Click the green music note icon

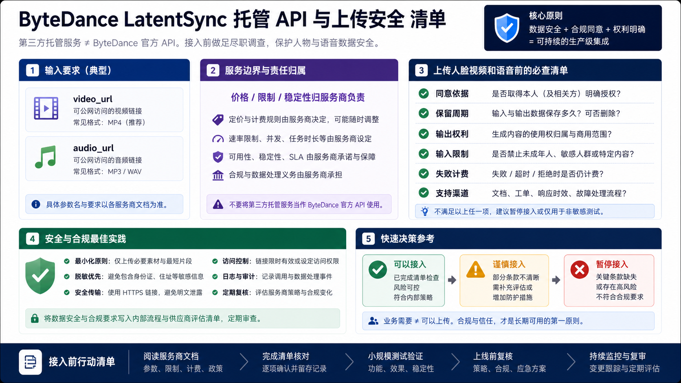coord(46,157)
